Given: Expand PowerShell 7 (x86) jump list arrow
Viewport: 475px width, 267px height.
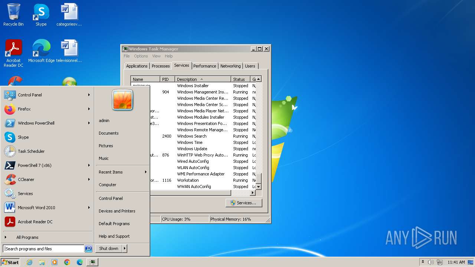Looking at the screenshot, I should (89, 165).
